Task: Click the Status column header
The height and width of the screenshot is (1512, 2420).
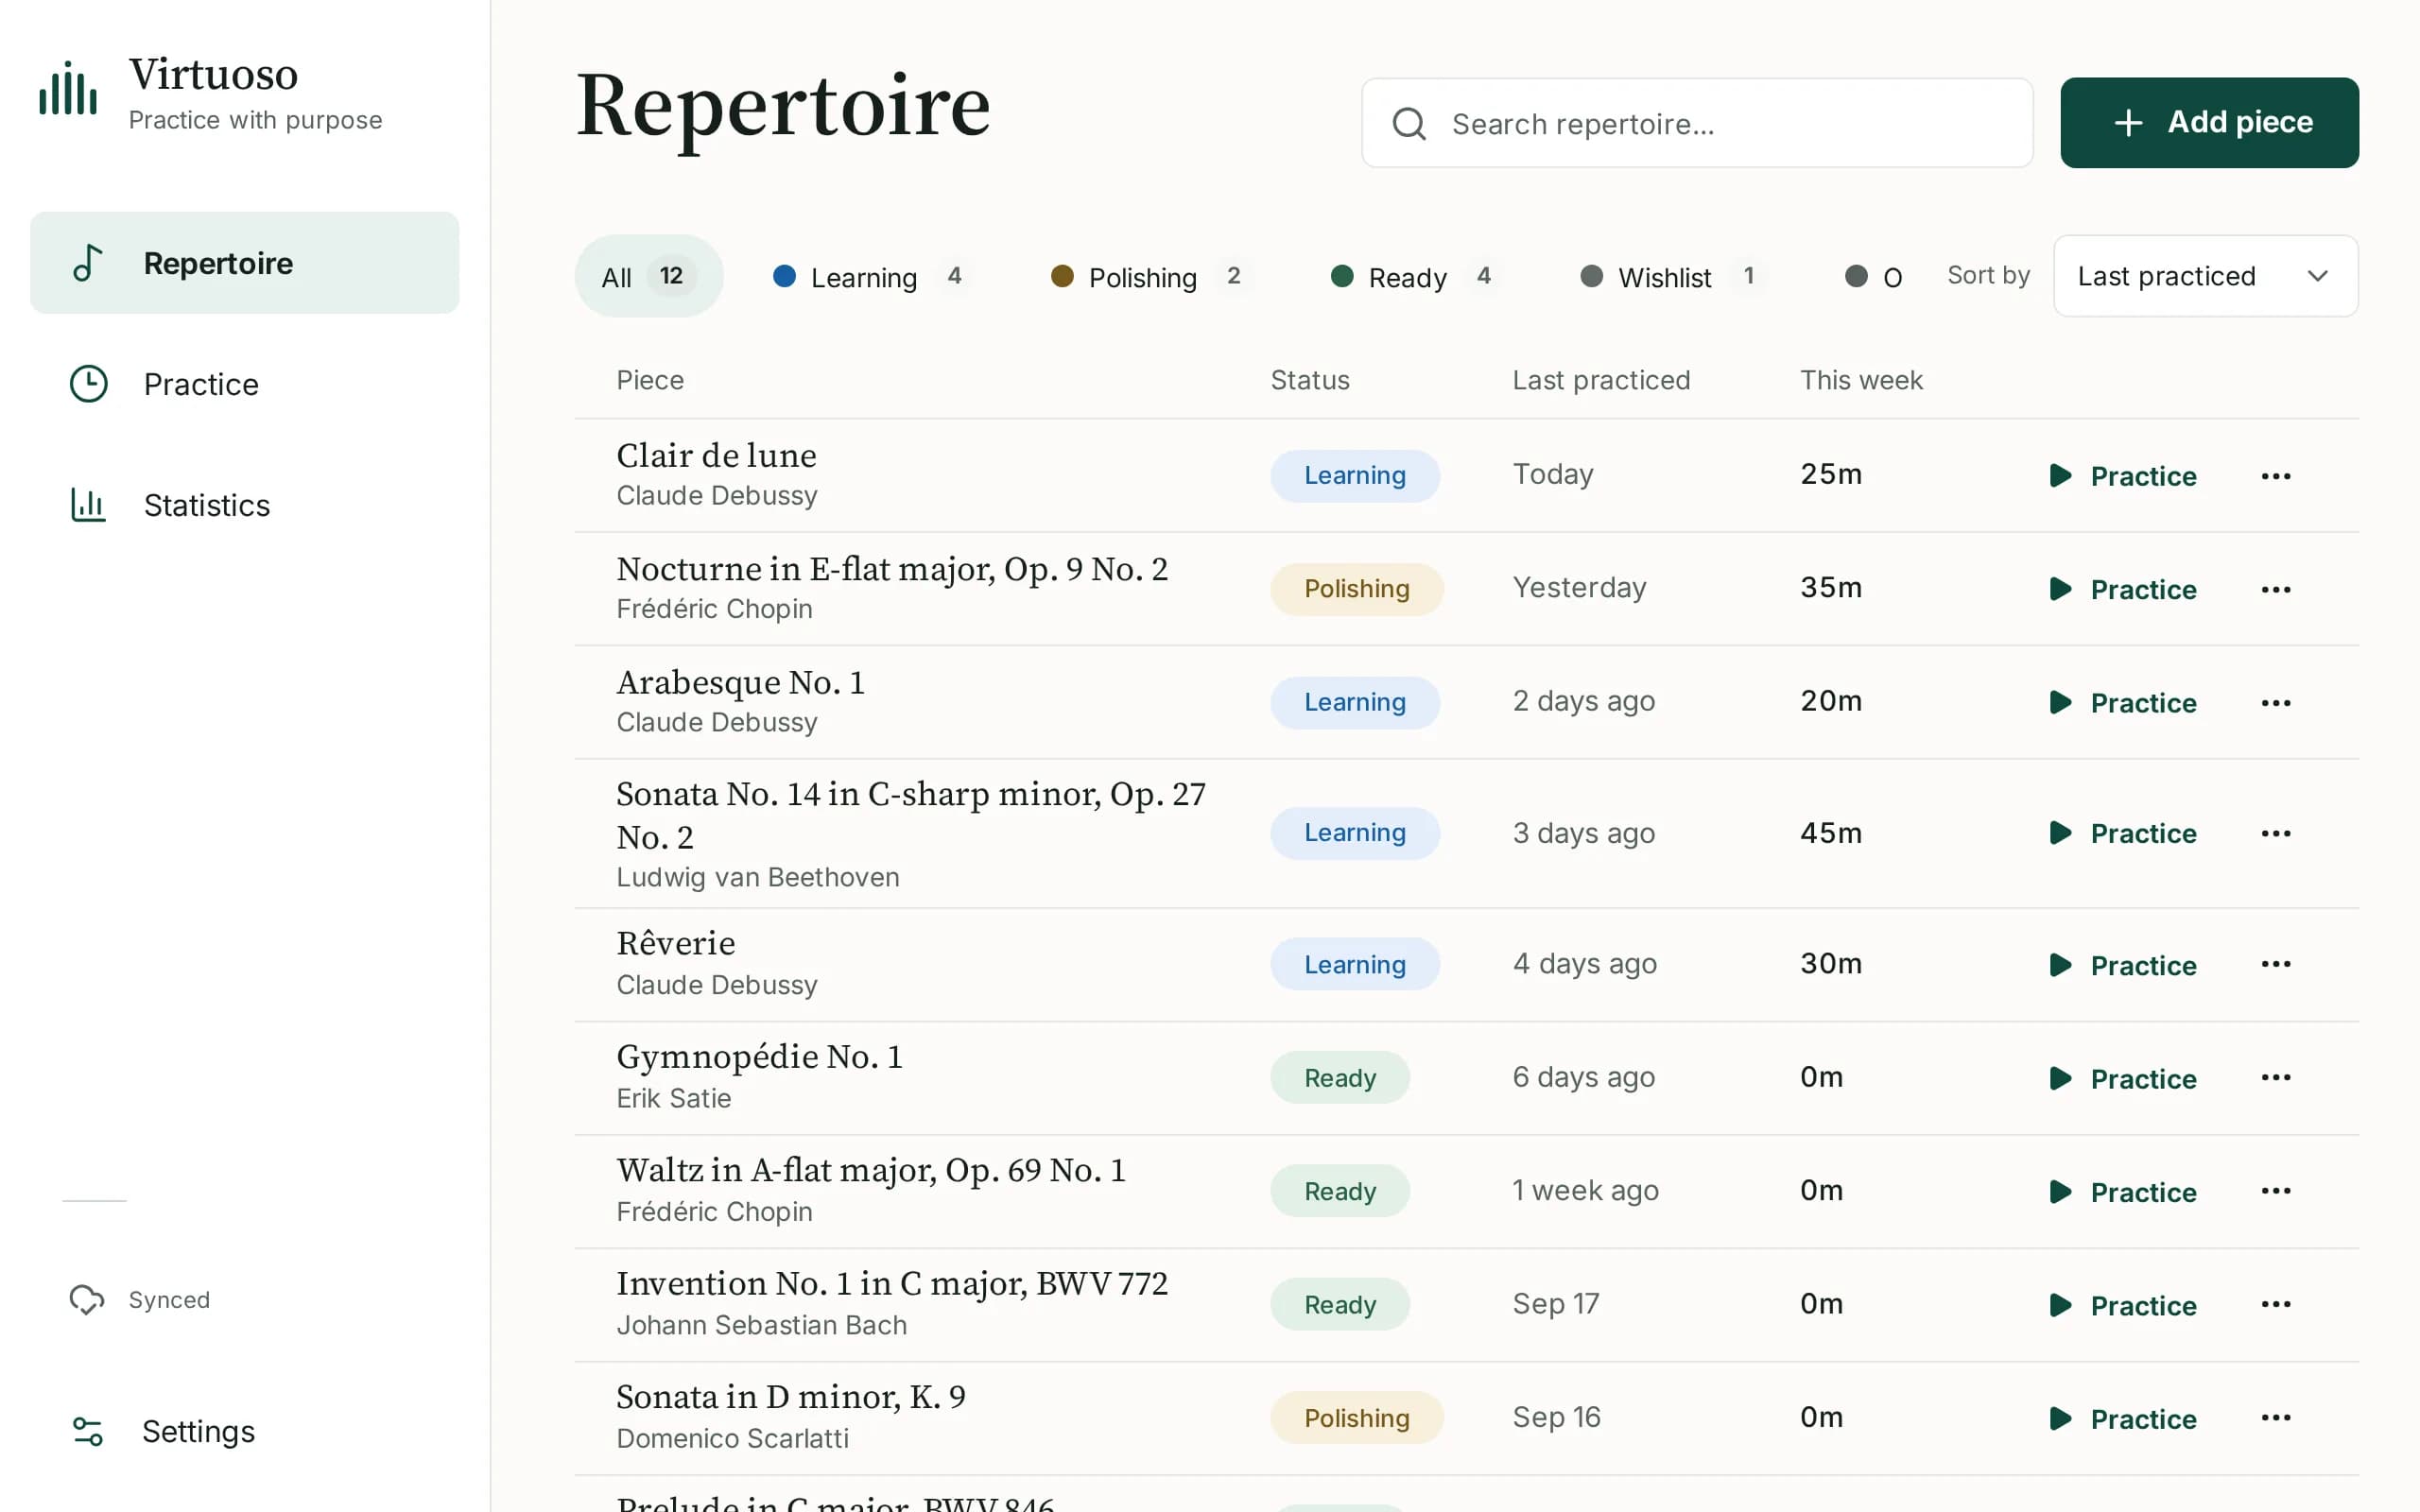Action: [1310, 380]
